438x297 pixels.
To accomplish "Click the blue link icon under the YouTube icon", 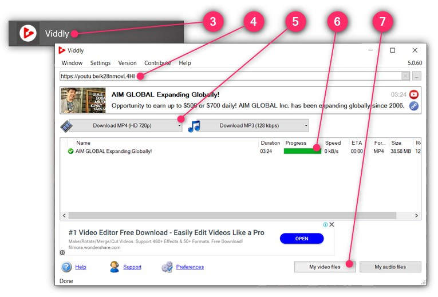I will click(x=414, y=106).
